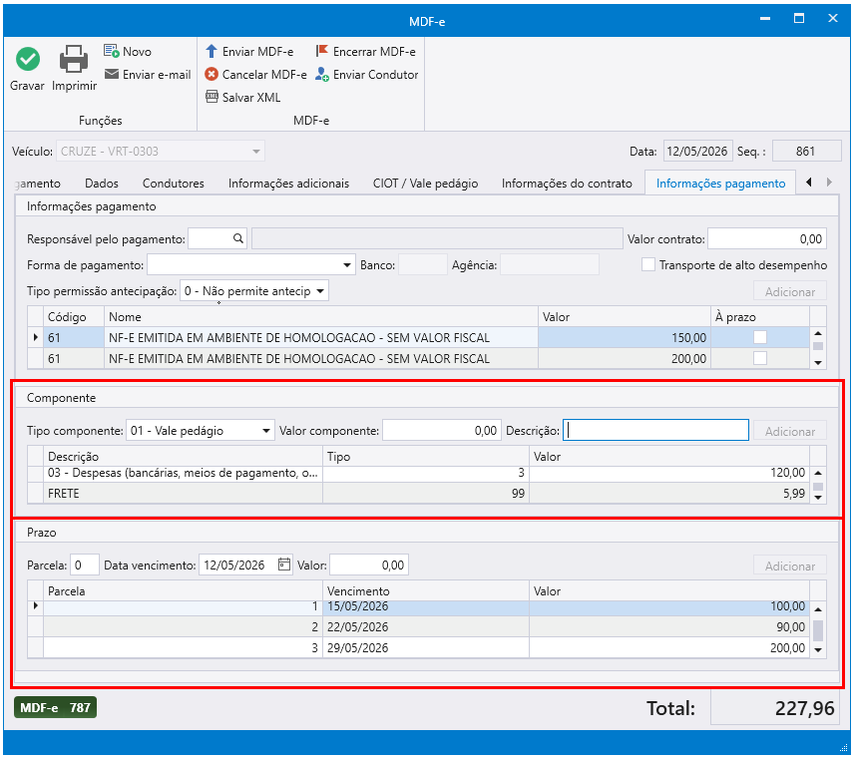Check À prazo for the 200,00 row
This screenshot has height=758, width=854.
tap(760, 358)
